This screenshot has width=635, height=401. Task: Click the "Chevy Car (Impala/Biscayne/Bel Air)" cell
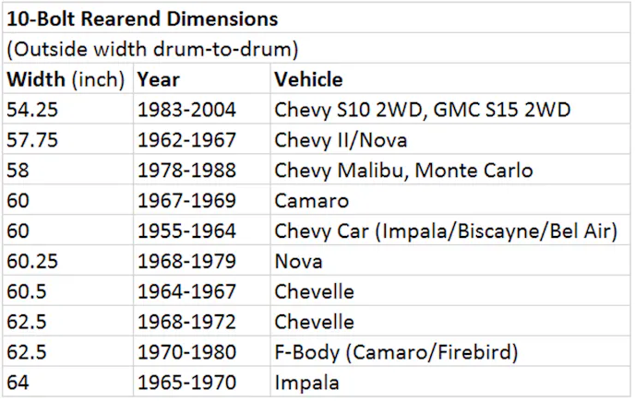(446, 231)
